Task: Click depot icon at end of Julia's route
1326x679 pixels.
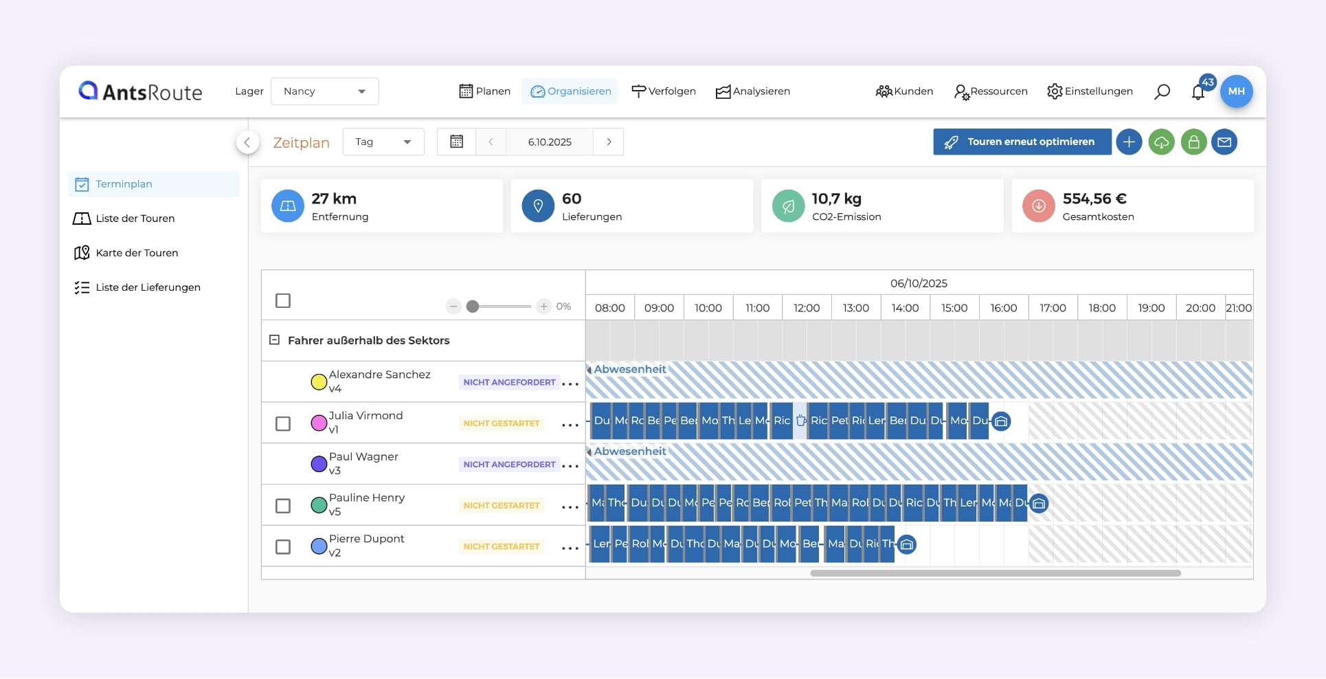Action: point(1001,421)
